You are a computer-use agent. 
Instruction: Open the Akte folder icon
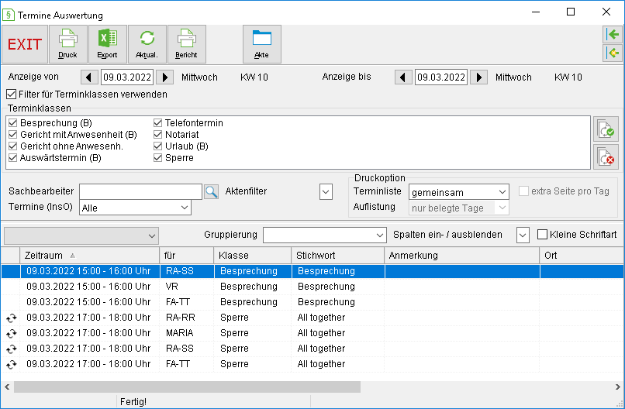tap(262, 44)
